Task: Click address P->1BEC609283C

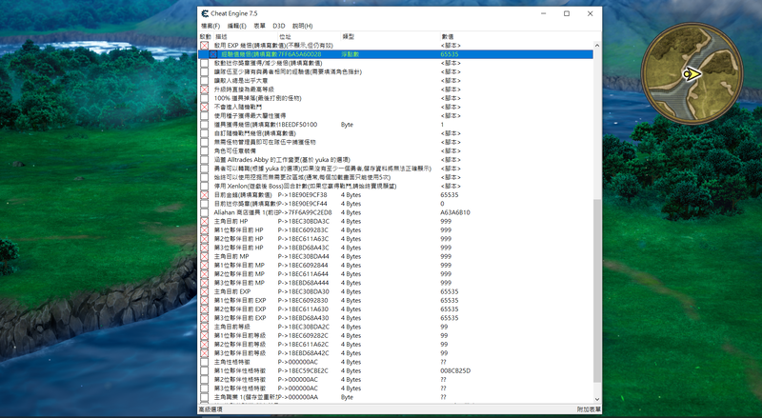Action: click(x=303, y=229)
